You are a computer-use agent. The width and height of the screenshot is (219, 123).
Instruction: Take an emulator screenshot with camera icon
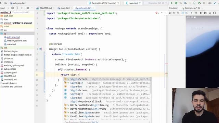[205, 13]
